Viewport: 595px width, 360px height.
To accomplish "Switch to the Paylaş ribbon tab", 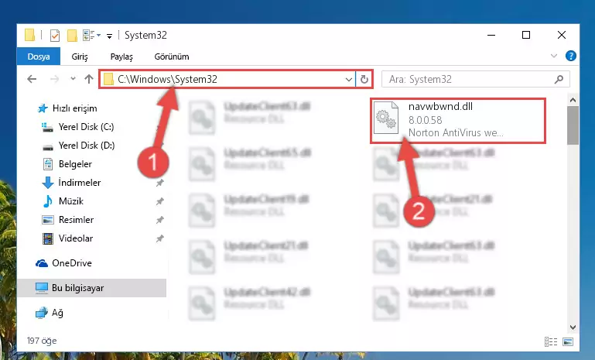I will click(121, 57).
